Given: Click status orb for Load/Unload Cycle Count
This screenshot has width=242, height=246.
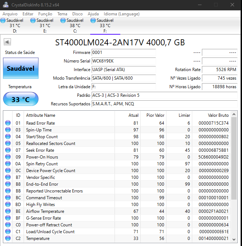Looking at the screenshot, I should coord(8,231).
